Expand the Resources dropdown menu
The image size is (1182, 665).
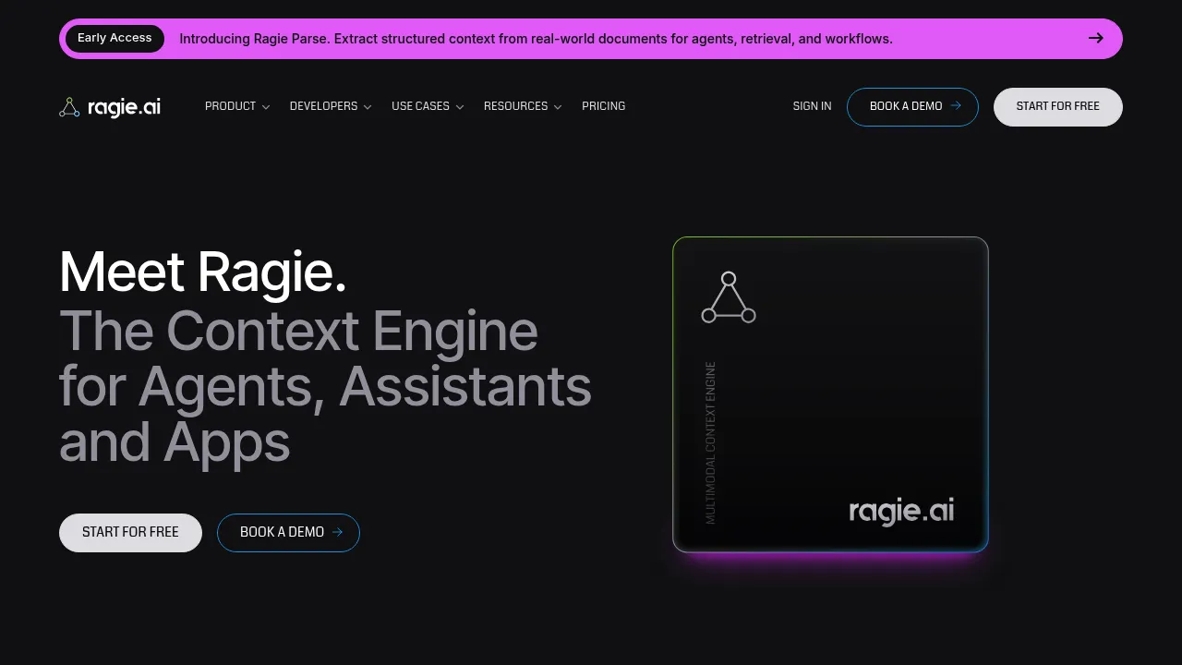click(x=523, y=106)
